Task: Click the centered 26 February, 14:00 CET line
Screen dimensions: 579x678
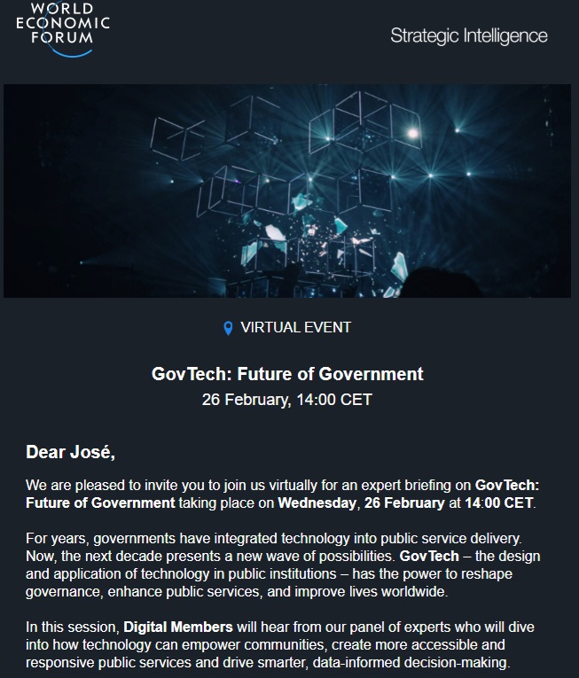Action: pyautogui.click(x=287, y=399)
